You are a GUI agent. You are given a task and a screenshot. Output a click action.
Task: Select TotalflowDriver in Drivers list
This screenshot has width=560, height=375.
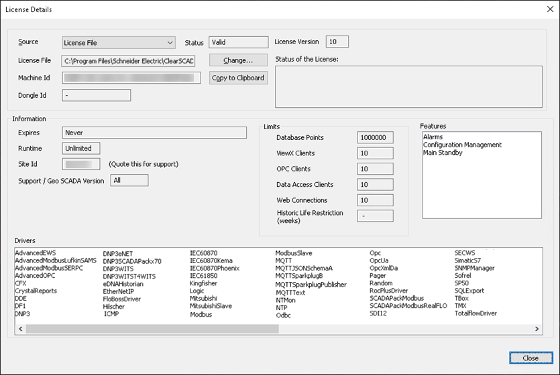click(475, 313)
